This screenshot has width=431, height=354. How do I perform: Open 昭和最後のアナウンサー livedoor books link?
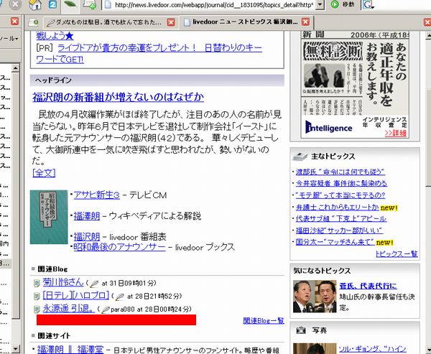(119, 247)
